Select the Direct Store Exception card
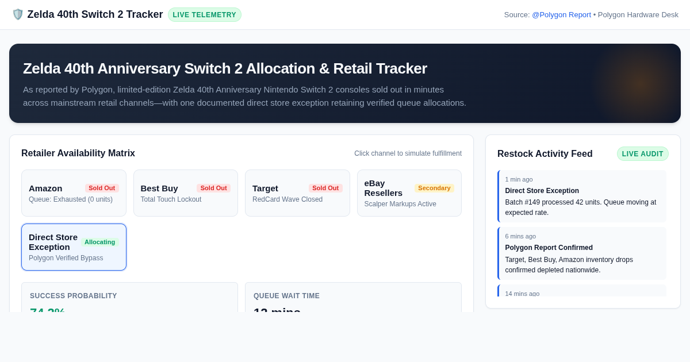Screen dimensions: 690x362 pyautogui.click(x=74, y=247)
